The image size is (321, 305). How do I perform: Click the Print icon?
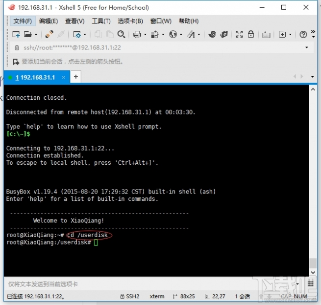point(137,34)
